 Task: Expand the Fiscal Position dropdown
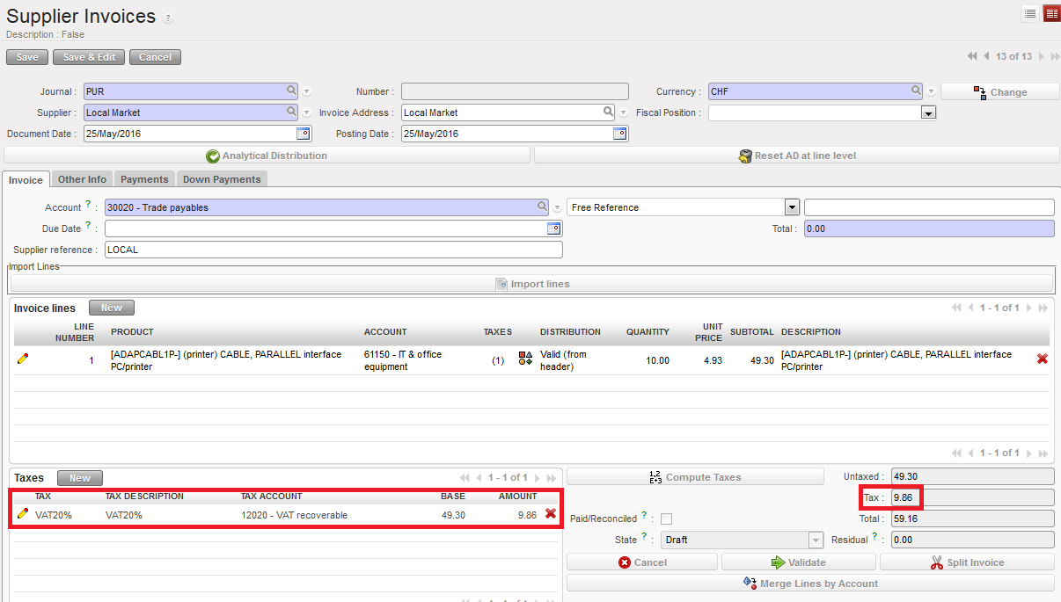click(x=928, y=112)
